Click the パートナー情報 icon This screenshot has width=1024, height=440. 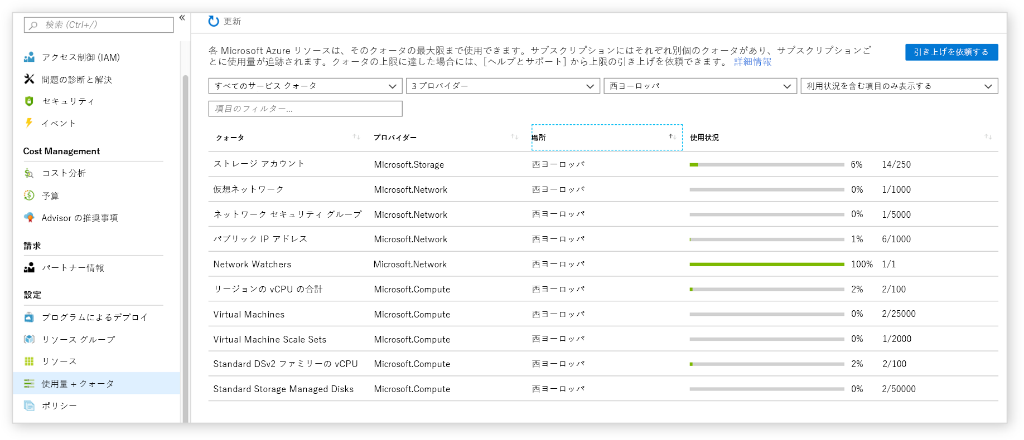coord(30,267)
